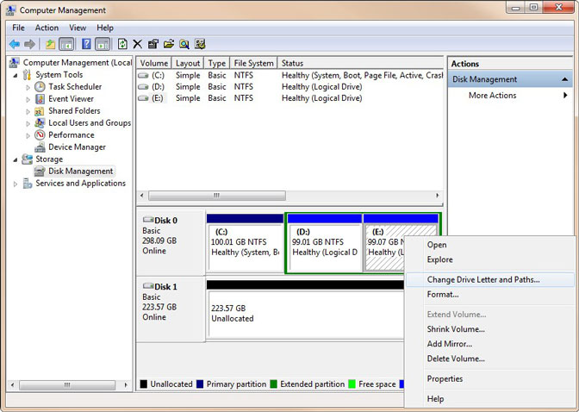Click the magnifier Explore toolbar icon
Viewport: 579px width, 412px height.
tap(184, 44)
